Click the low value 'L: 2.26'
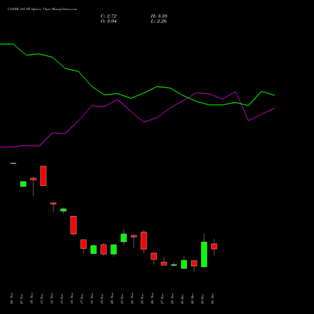 (159, 21)
